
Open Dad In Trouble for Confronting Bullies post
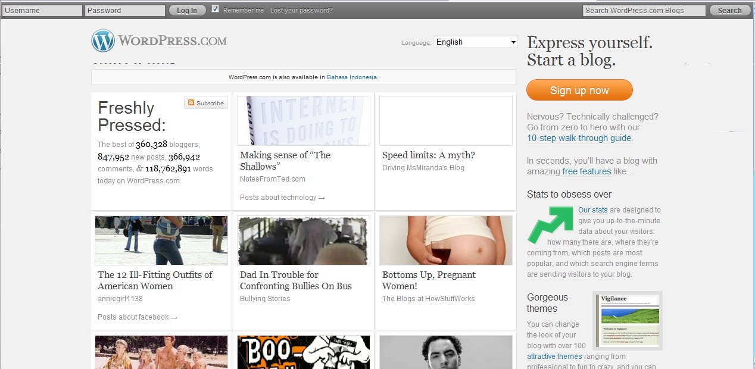coord(296,280)
